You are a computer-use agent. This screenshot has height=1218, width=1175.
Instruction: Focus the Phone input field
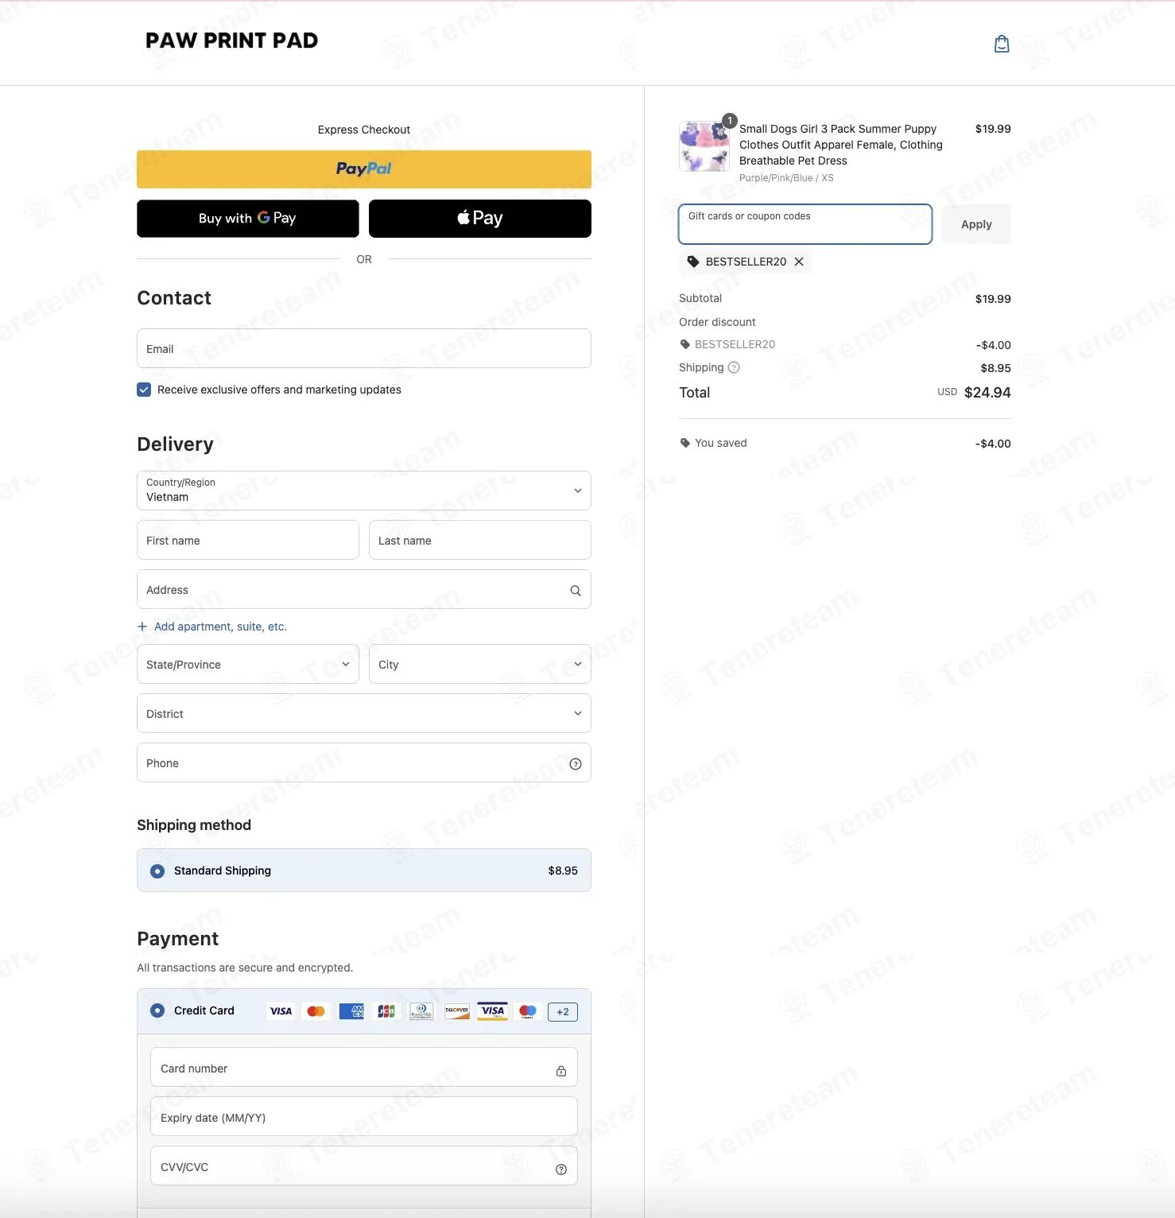pos(364,762)
